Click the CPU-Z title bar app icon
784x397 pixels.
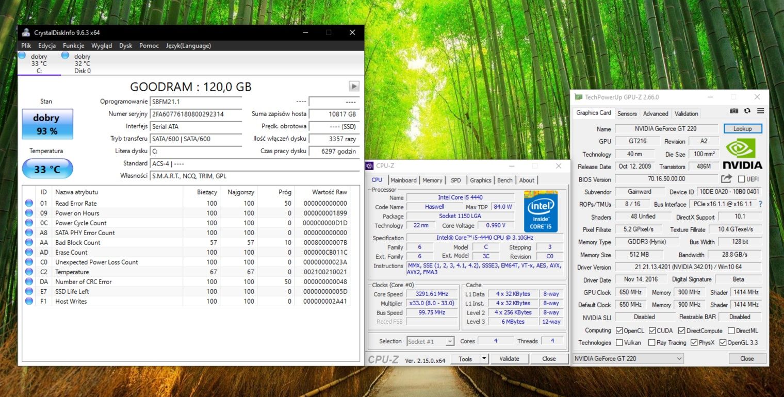coord(369,166)
